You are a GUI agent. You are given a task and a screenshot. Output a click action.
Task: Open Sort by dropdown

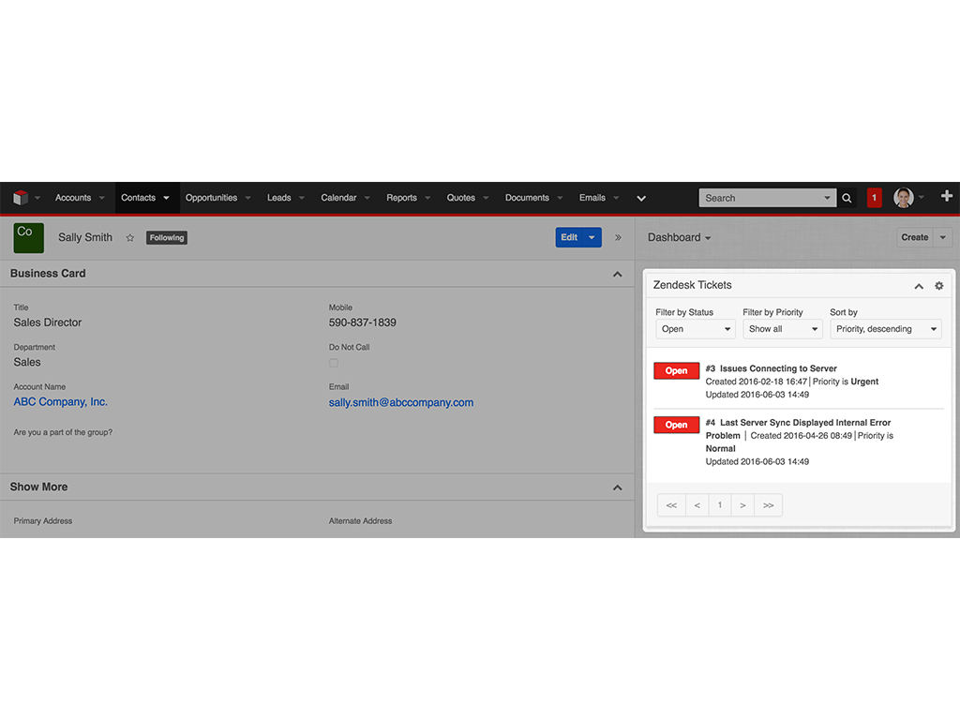(886, 329)
